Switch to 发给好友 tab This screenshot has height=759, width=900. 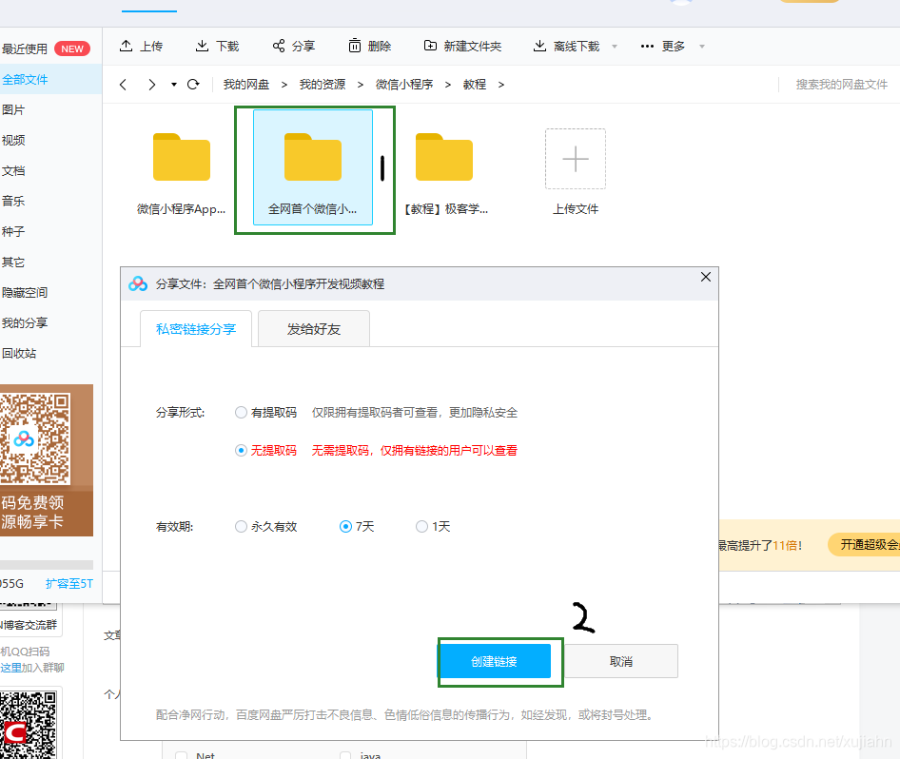pos(314,329)
